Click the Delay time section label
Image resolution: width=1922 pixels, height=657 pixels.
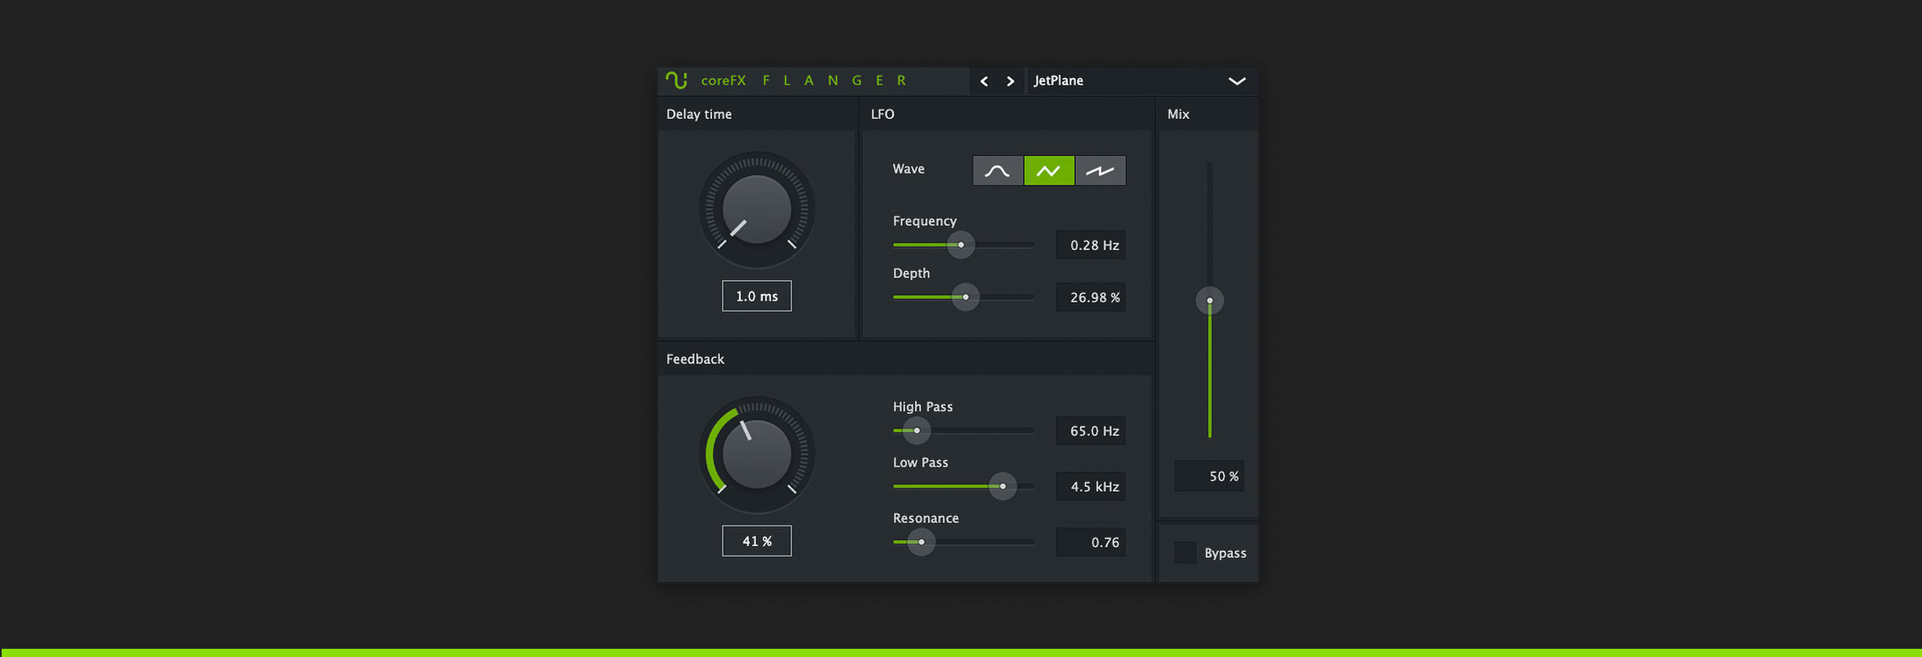699,114
